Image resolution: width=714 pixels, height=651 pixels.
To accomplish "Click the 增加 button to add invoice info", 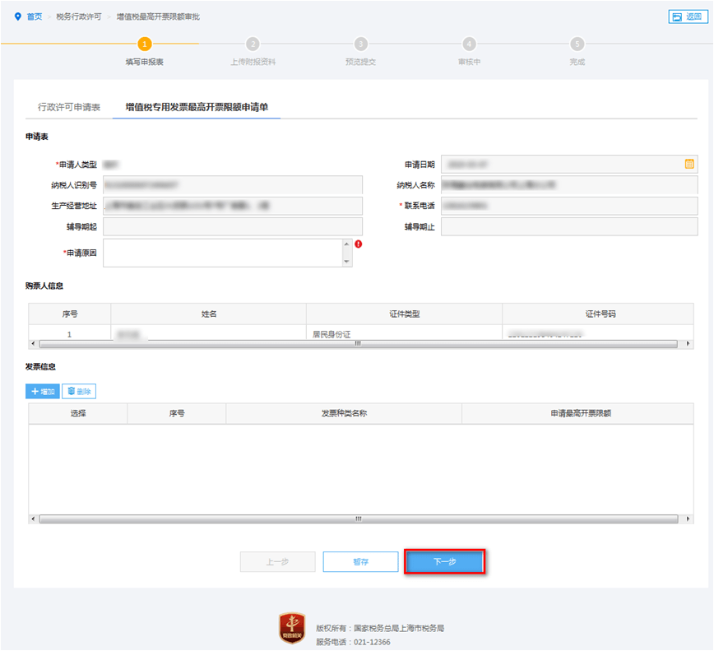I will pyautogui.click(x=42, y=391).
